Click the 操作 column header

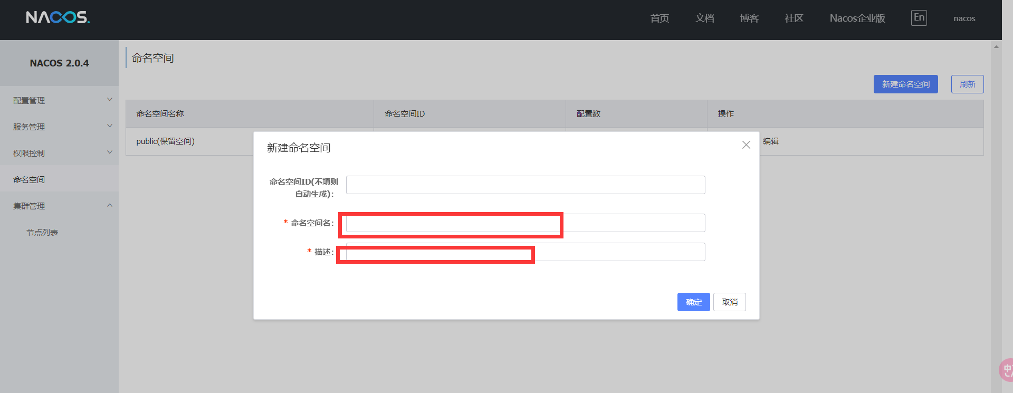845,114
